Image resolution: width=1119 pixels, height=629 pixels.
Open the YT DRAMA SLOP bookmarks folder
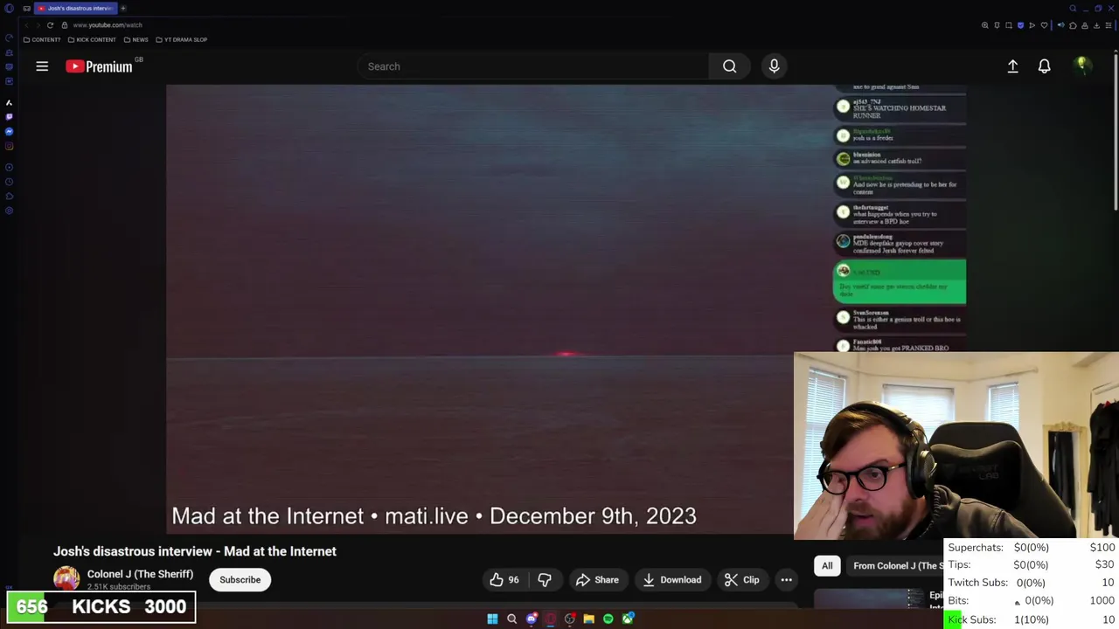pyautogui.click(x=181, y=39)
